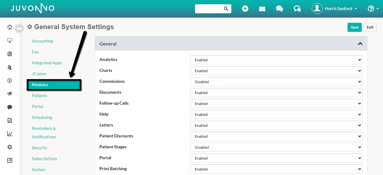Open Harris Sonford account dropdown
Screen dimensions: 383x175
pos(341,9)
